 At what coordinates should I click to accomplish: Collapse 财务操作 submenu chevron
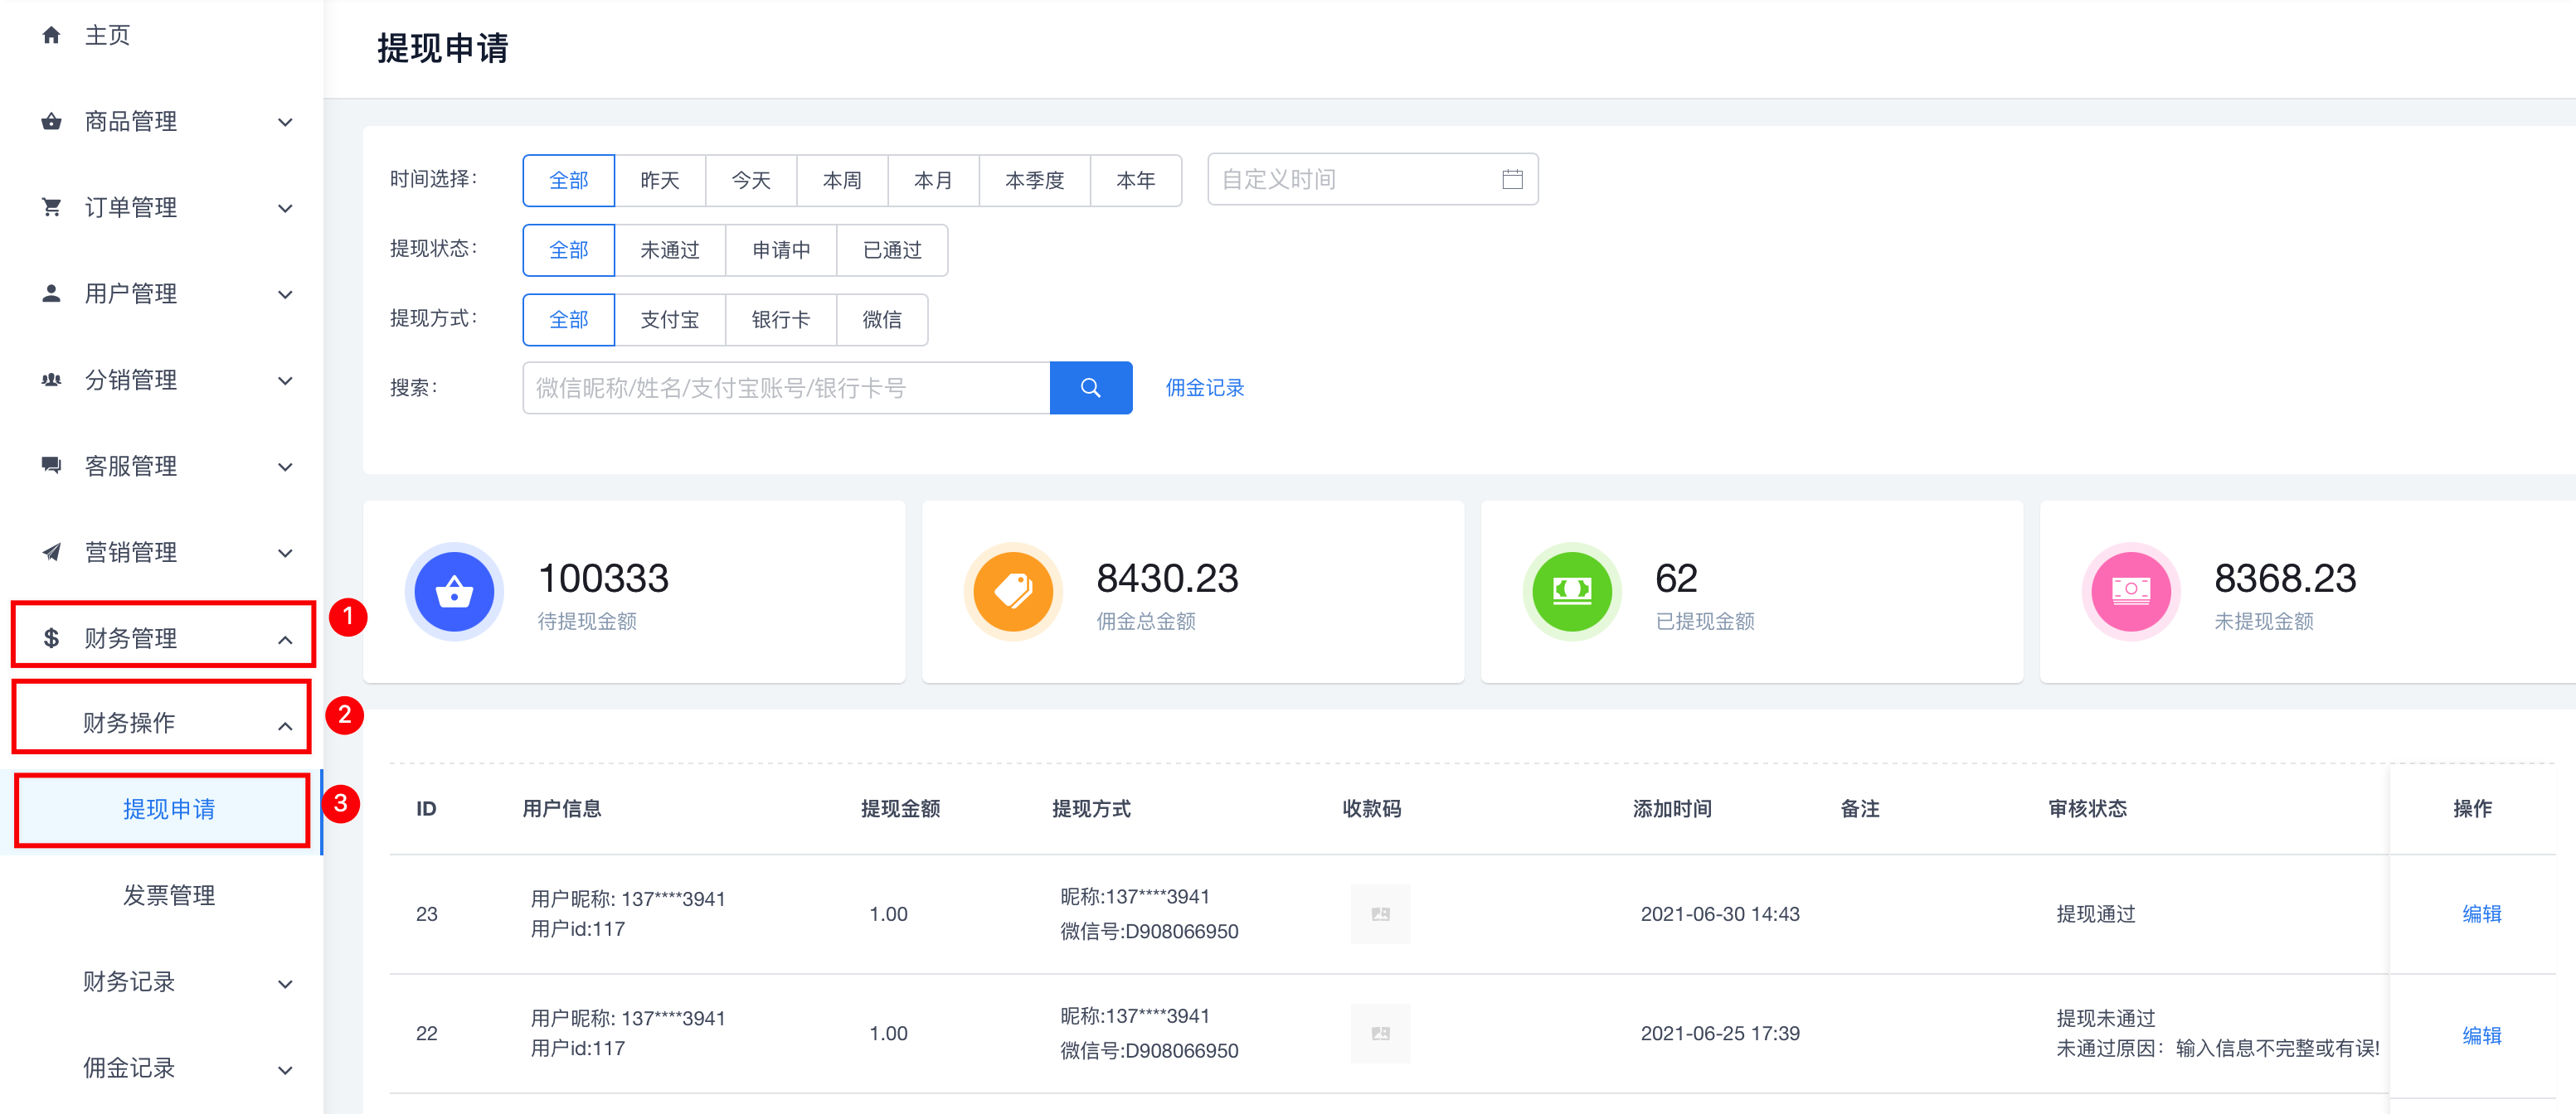click(285, 725)
